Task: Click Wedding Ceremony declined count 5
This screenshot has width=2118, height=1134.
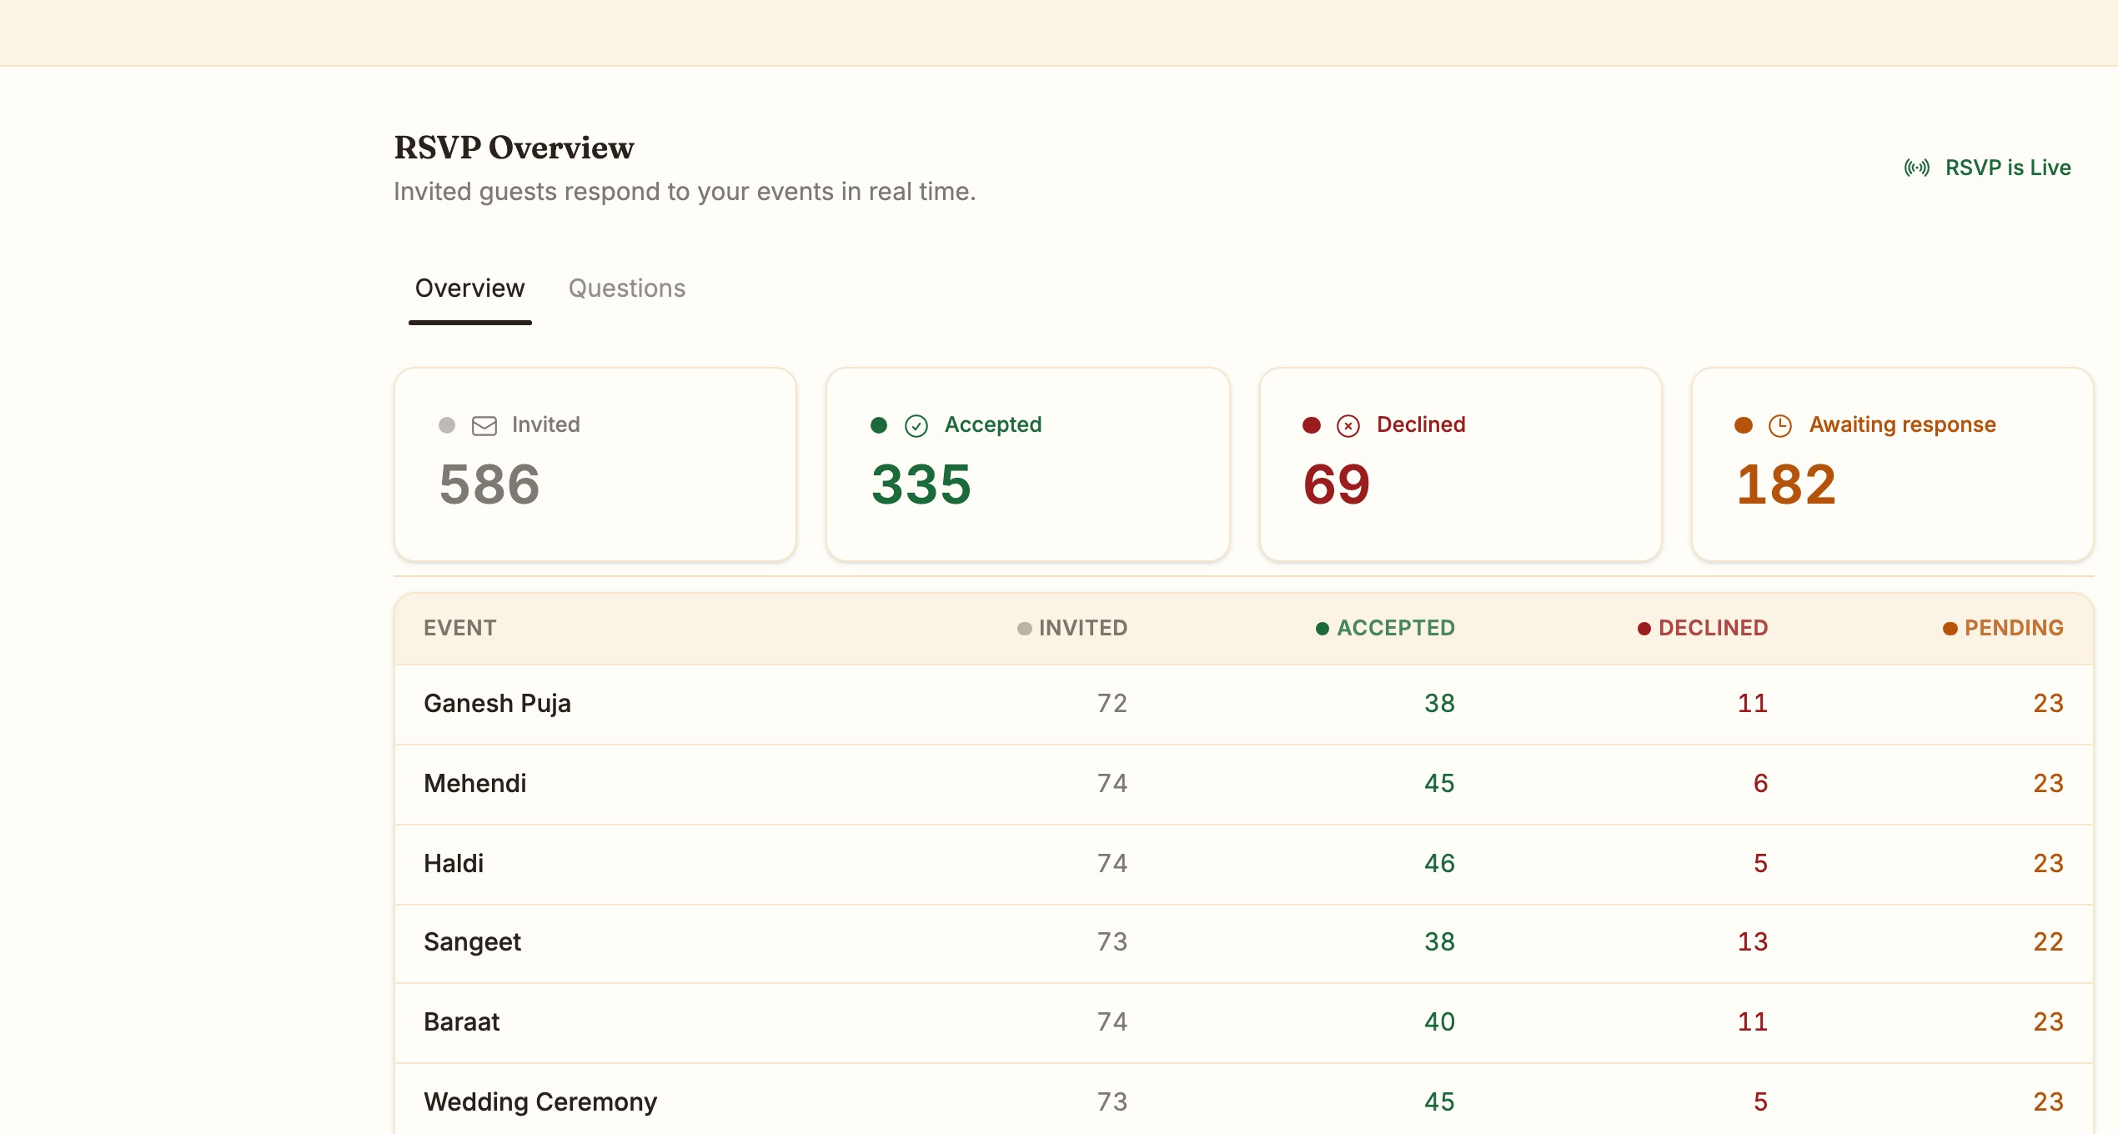Action: pyautogui.click(x=1761, y=1102)
